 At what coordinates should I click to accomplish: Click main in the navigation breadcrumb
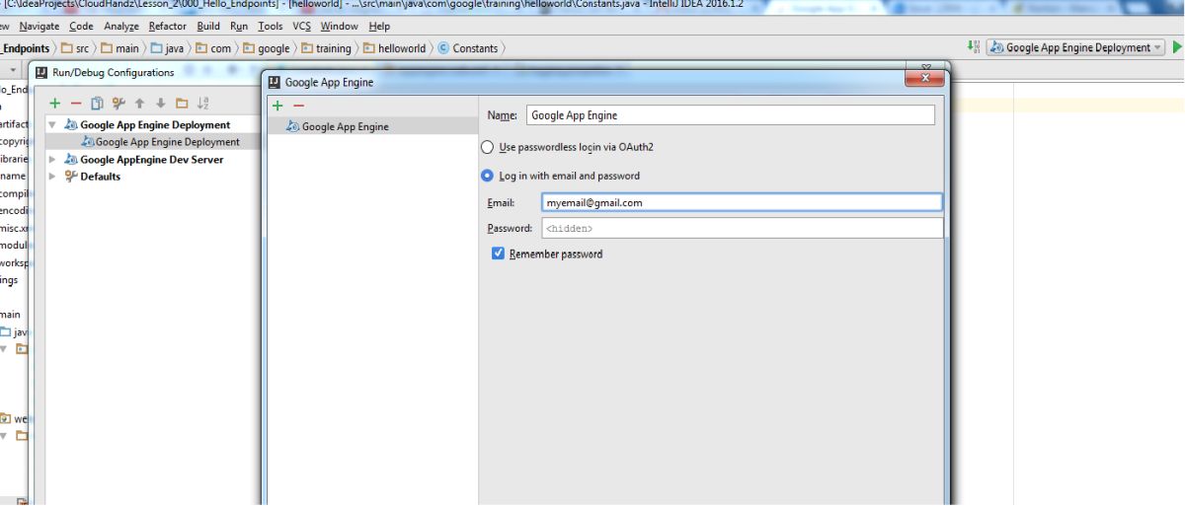[x=119, y=48]
